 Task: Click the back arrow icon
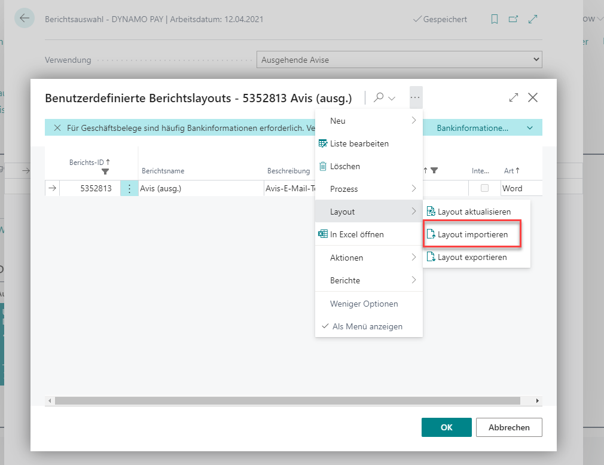[25, 19]
